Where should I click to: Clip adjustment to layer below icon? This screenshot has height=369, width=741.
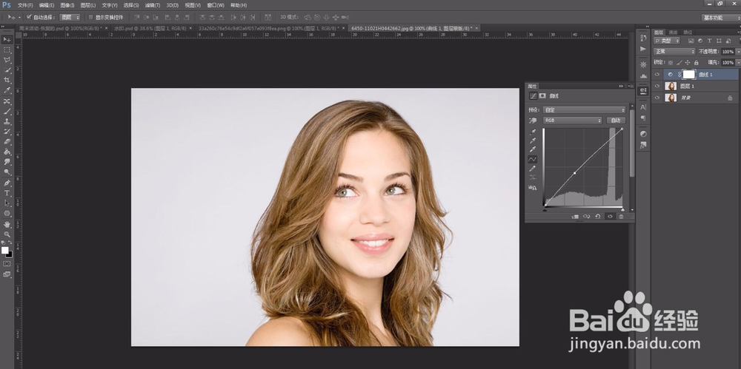[x=575, y=217]
